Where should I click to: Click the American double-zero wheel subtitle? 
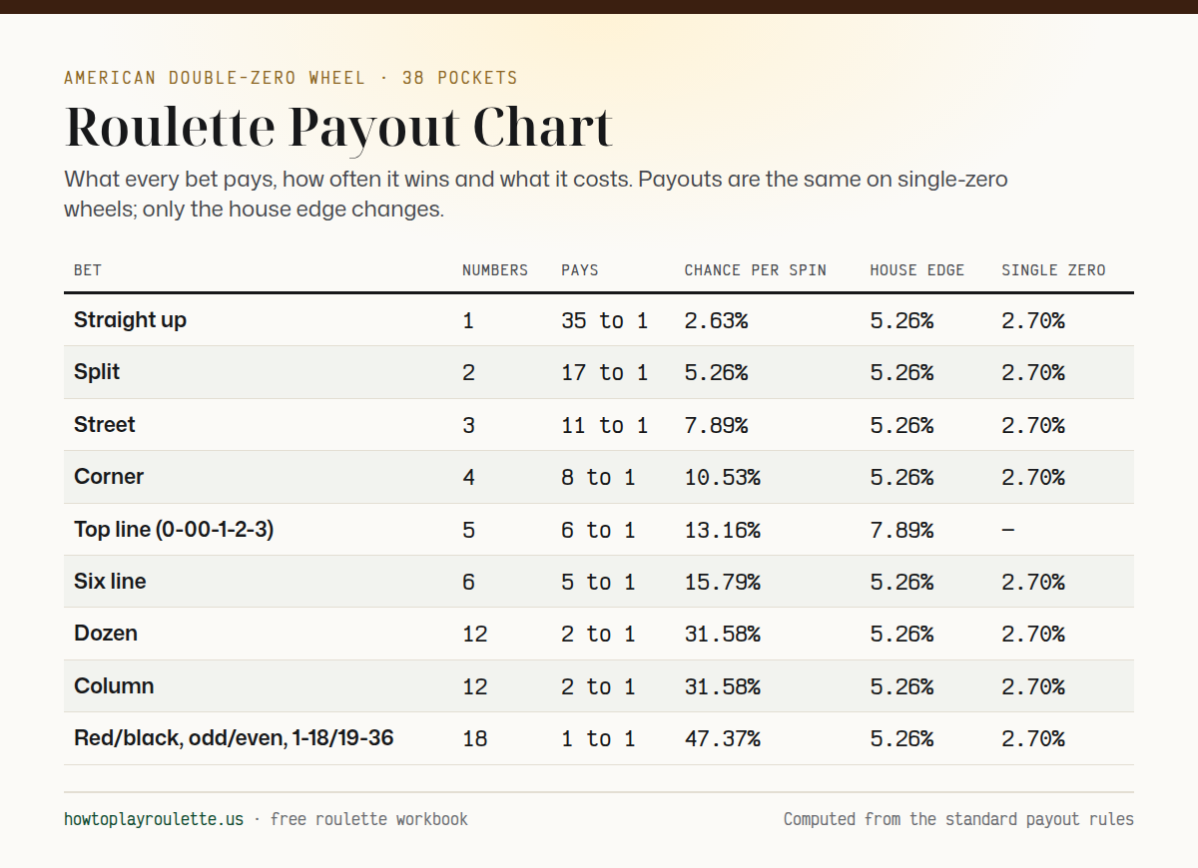(x=291, y=78)
